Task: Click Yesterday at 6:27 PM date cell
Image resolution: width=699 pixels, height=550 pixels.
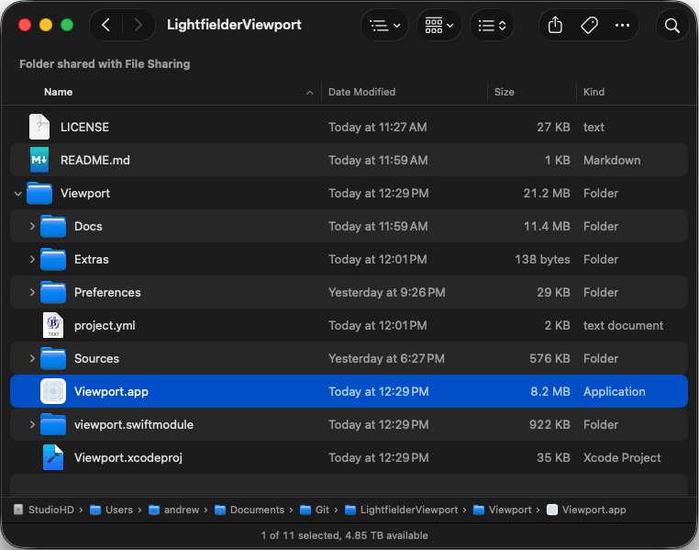Action: pos(386,359)
